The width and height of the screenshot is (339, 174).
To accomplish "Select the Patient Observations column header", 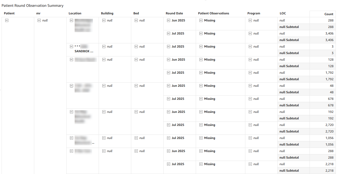I will click(213, 13).
